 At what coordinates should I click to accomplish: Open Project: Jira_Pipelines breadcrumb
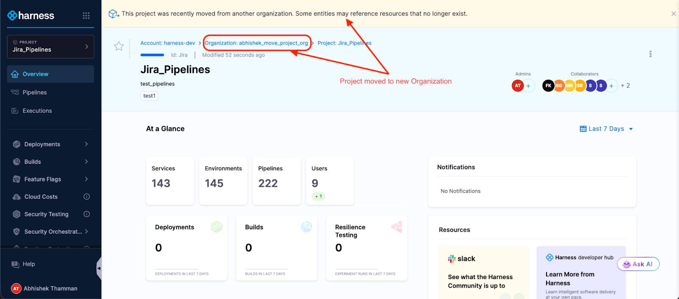tap(345, 43)
